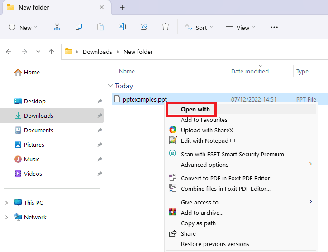
Task: Choose Combine files in Foxit PDF Editor
Action: [x=242, y=189]
